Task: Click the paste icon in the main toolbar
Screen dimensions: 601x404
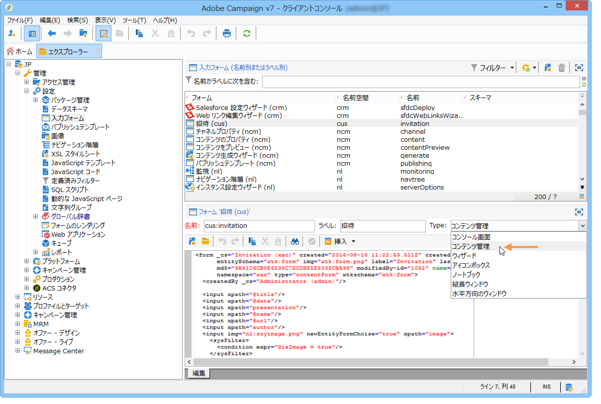Action: (x=171, y=33)
